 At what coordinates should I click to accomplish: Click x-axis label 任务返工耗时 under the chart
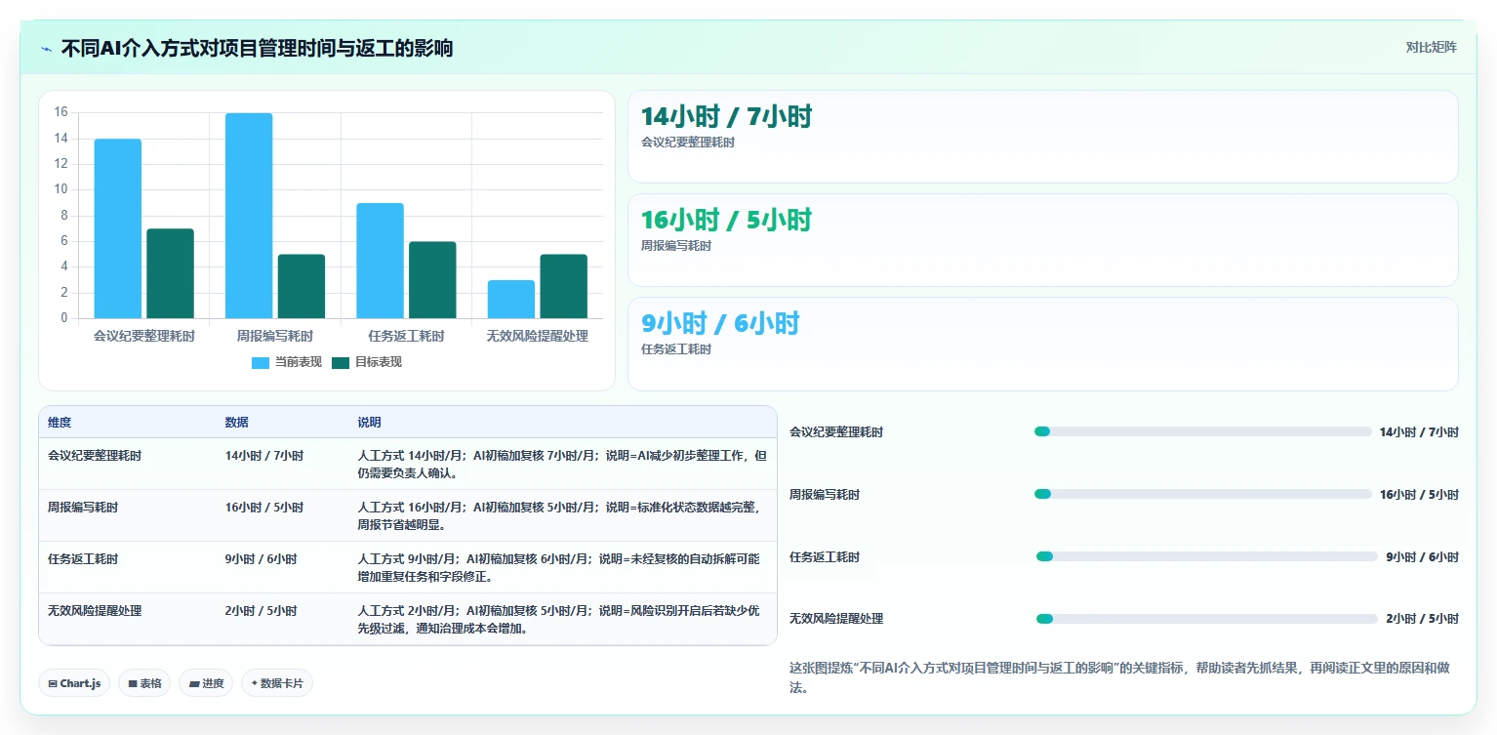coord(406,336)
